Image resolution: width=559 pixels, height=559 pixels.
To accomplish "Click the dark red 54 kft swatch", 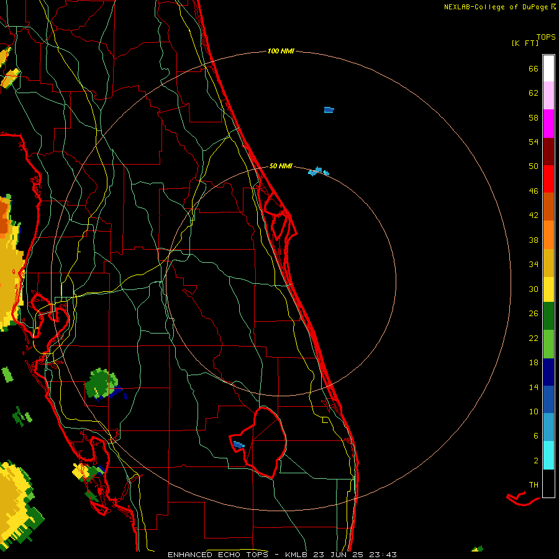I will click(x=548, y=152).
